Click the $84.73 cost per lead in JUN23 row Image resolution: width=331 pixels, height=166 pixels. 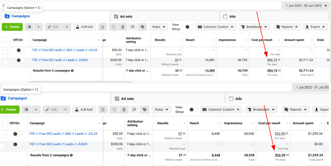coord(272,60)
